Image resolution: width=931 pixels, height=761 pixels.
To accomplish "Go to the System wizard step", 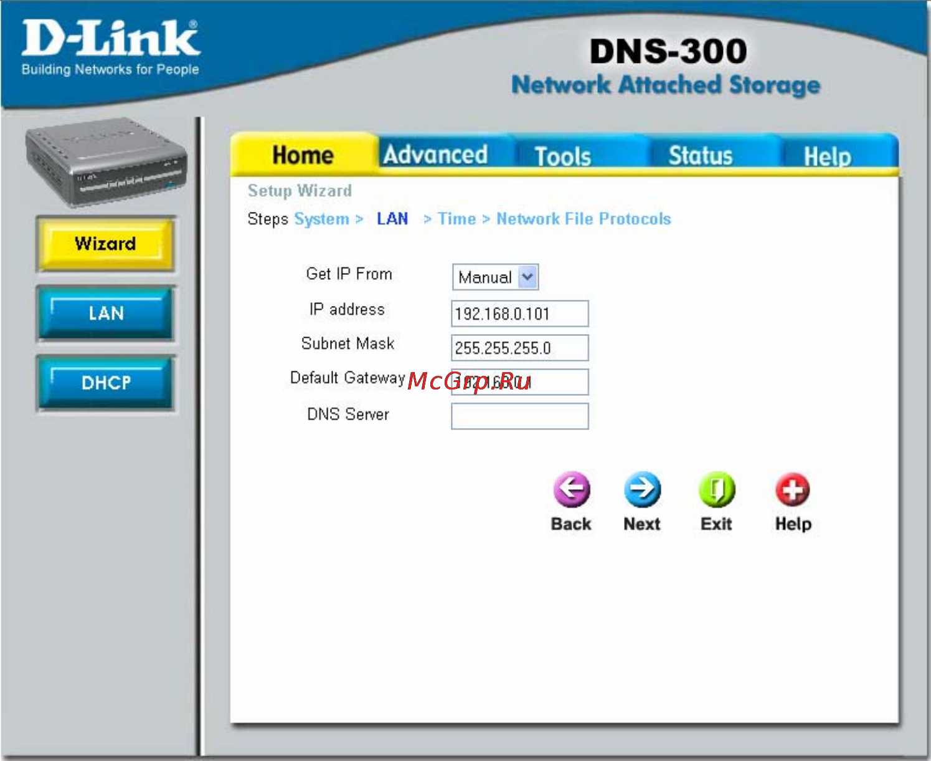I will [x=321, y=219].
